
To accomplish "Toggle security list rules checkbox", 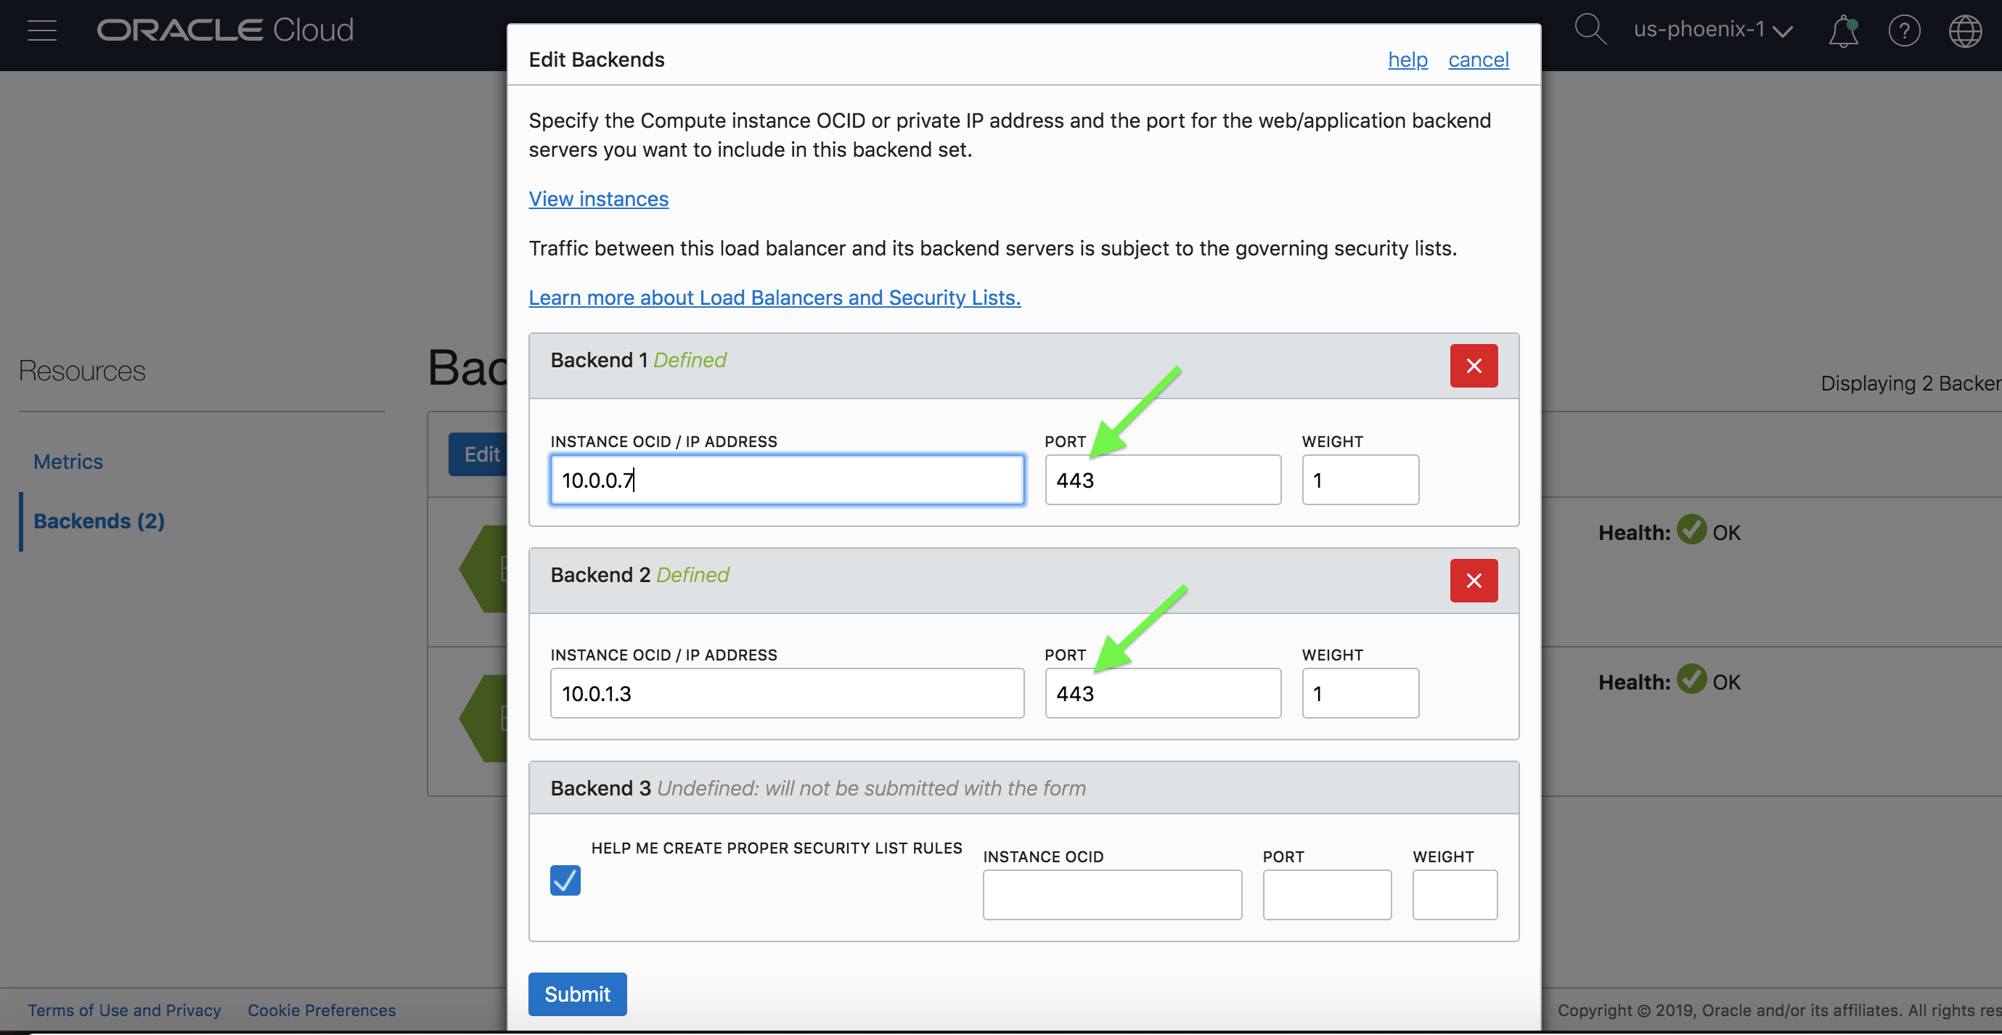I will point(565,880).
